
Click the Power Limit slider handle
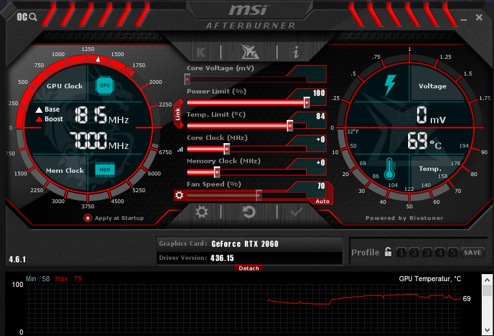(307, 103)
